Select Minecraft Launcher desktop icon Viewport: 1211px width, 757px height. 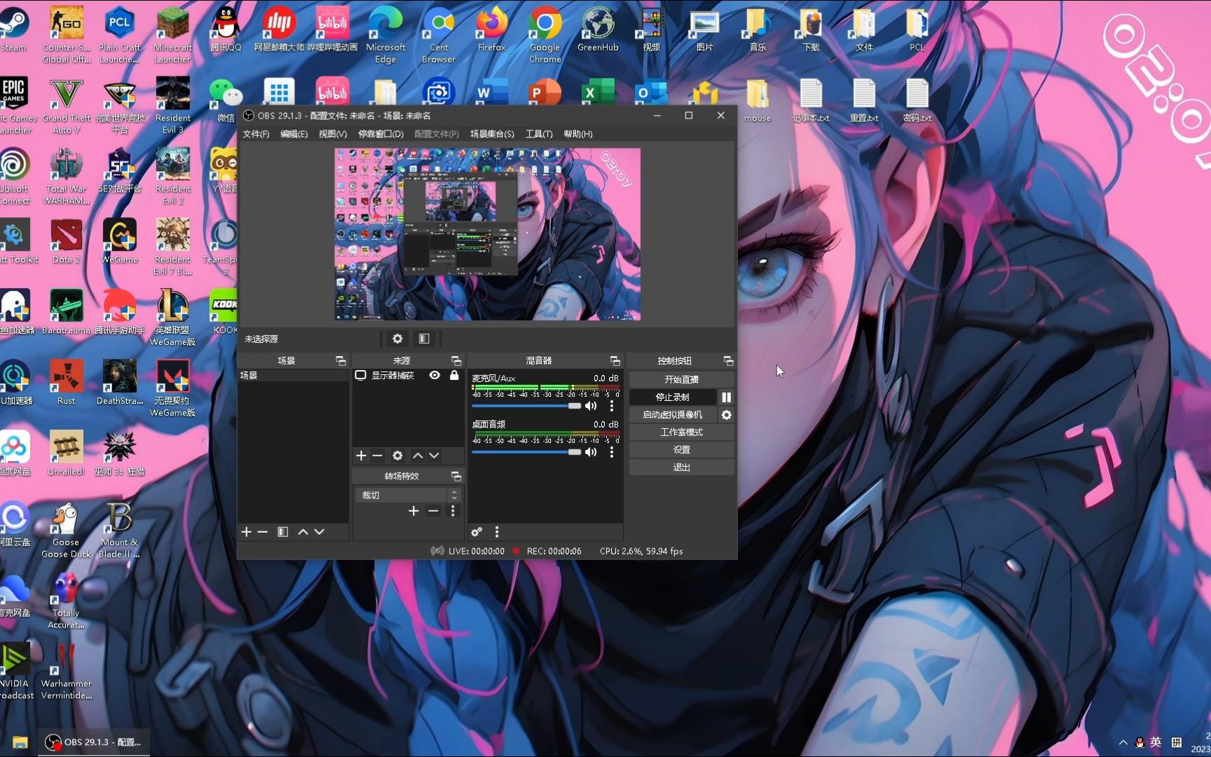point(172,34)
